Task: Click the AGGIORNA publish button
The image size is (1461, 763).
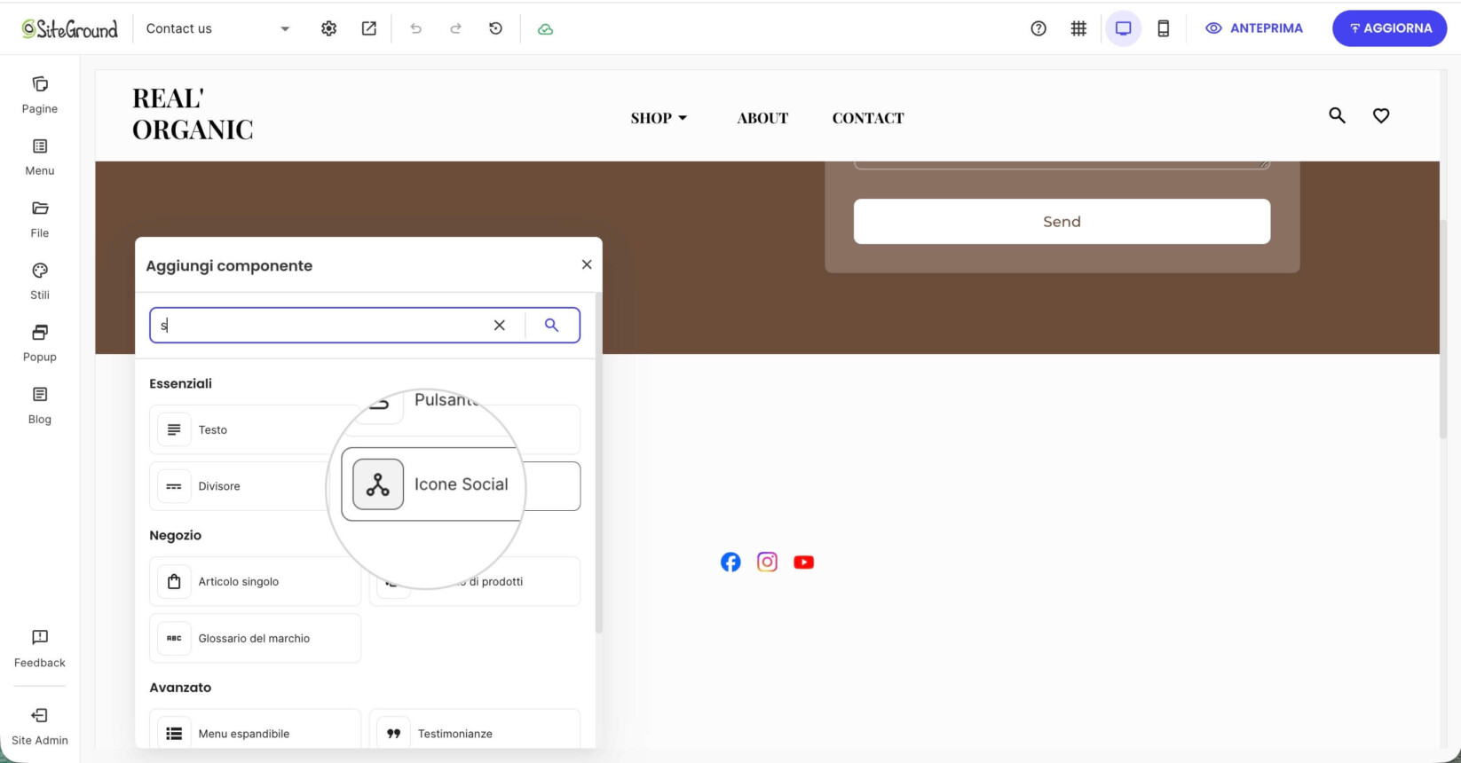Action: coord(1390,28)
